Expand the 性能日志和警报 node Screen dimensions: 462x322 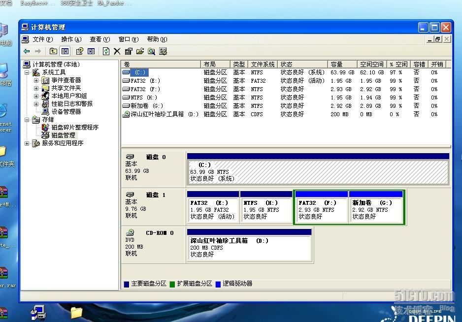pyautogui.click(x=36, y=104)
